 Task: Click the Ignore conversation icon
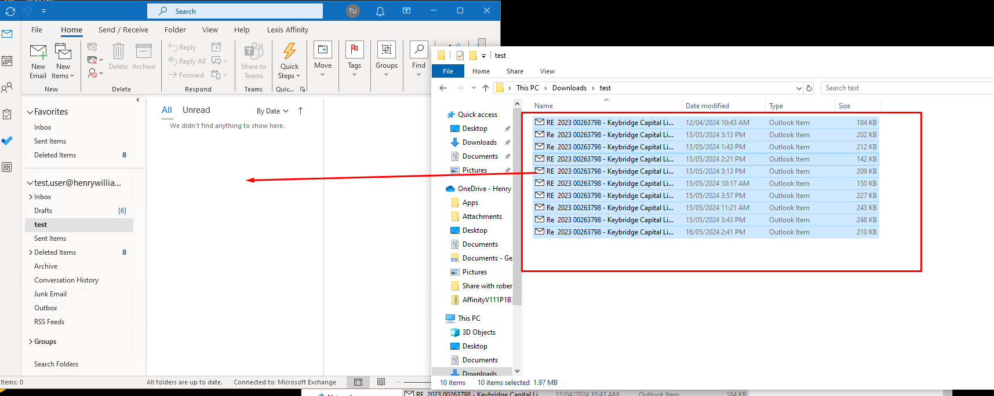point(92,47)
